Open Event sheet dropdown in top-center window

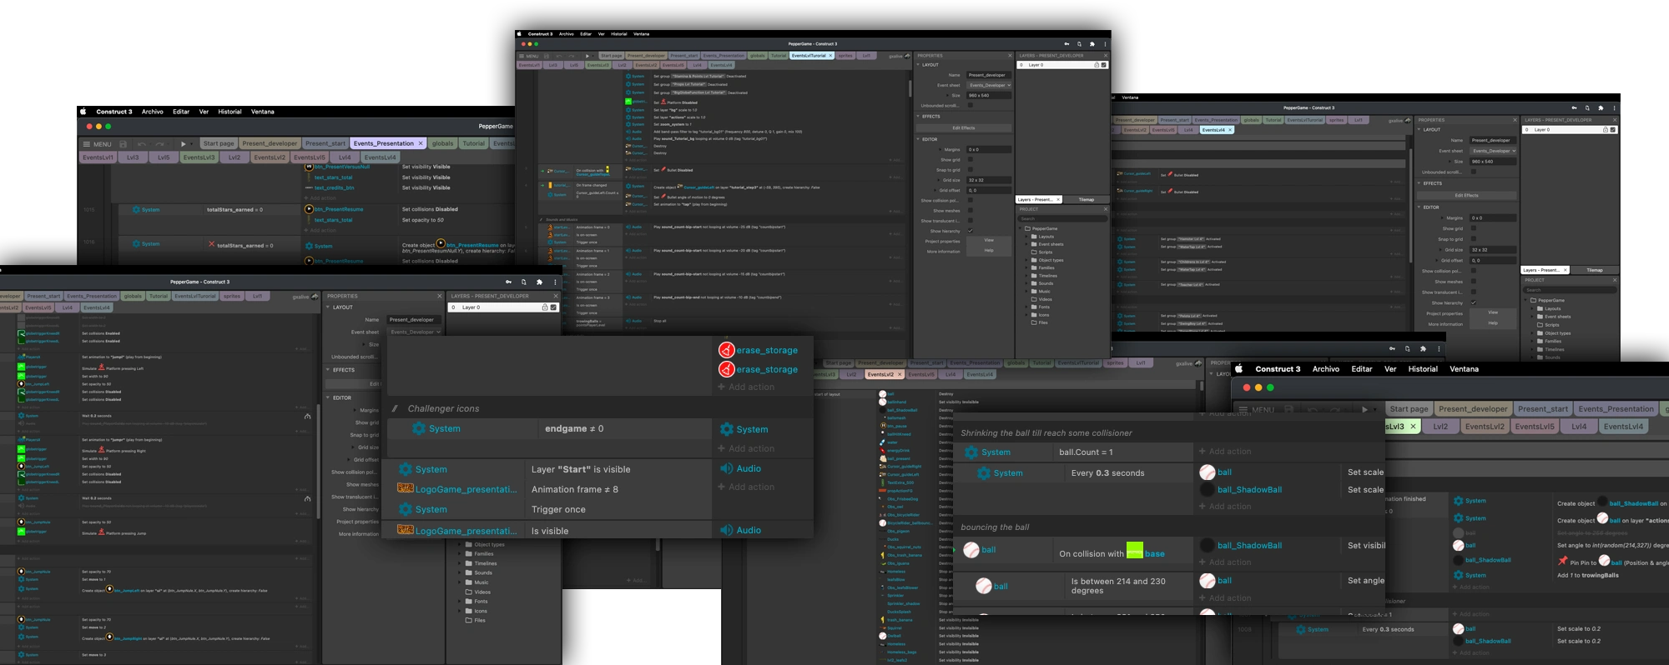[x=989, y=85]
